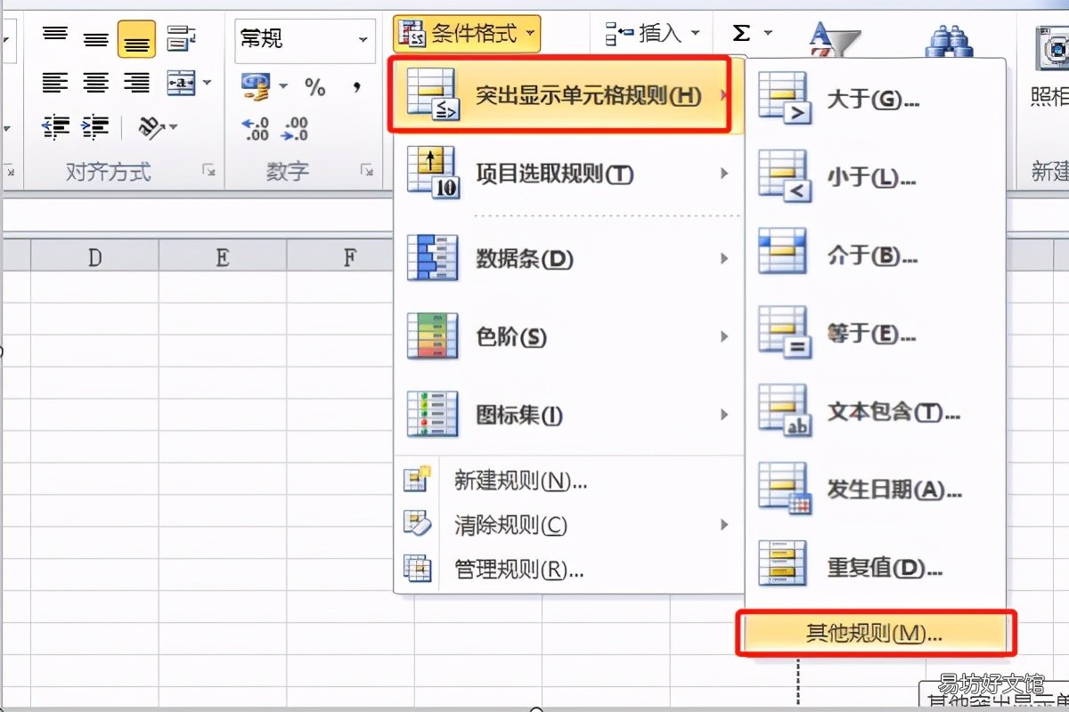The image size is (1069, 712).
Task: Select column E header
Action: point(223,256)
